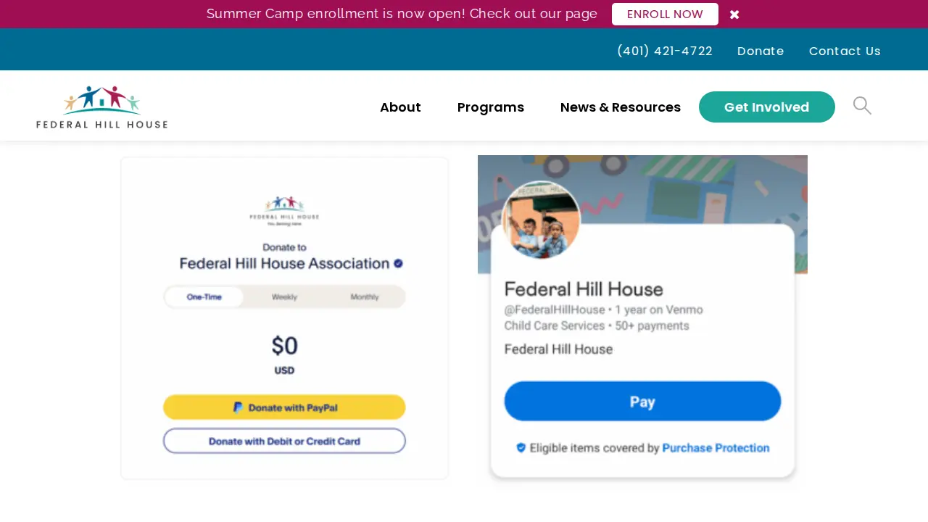Click the Get Involved button
The height and width of the screenshot is (522, 928).
pyautogui.click(x=767, y=107)
